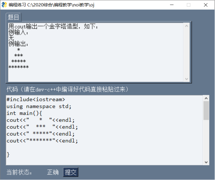Click the problem text '用cout输出一个金字塔造型'

pos(43,26)
